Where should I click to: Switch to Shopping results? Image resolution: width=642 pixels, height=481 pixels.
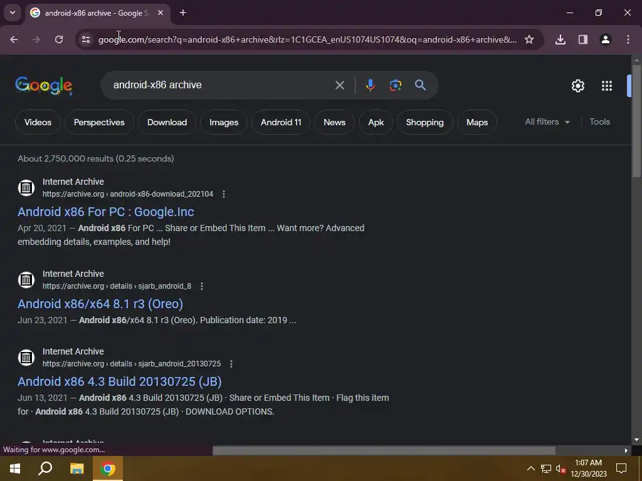424,122
